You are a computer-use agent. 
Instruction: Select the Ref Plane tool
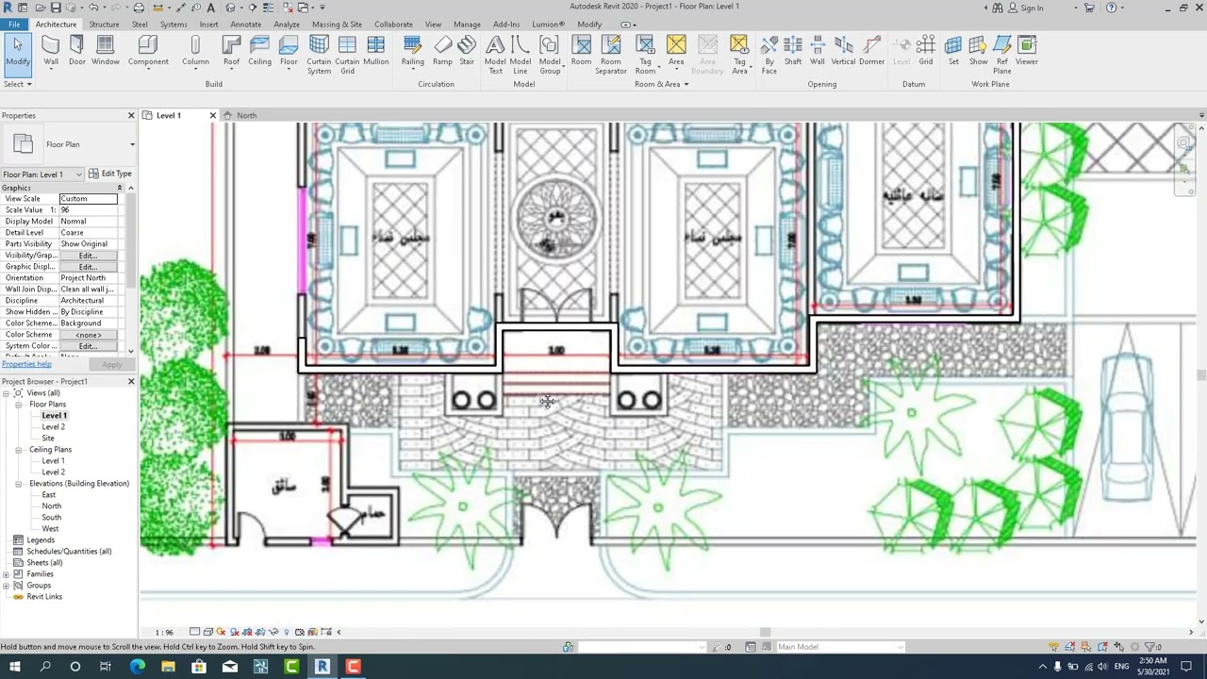tap(1001, 56)
